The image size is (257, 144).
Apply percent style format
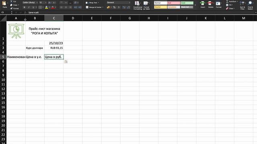[x=114, y=7]
